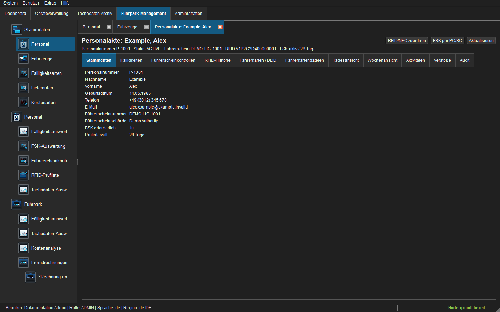Image resolution: width=500 pixels, height=312 pixels.
Task: Close the Personalakte: Example, Alex tab
Action: [220, 27]
